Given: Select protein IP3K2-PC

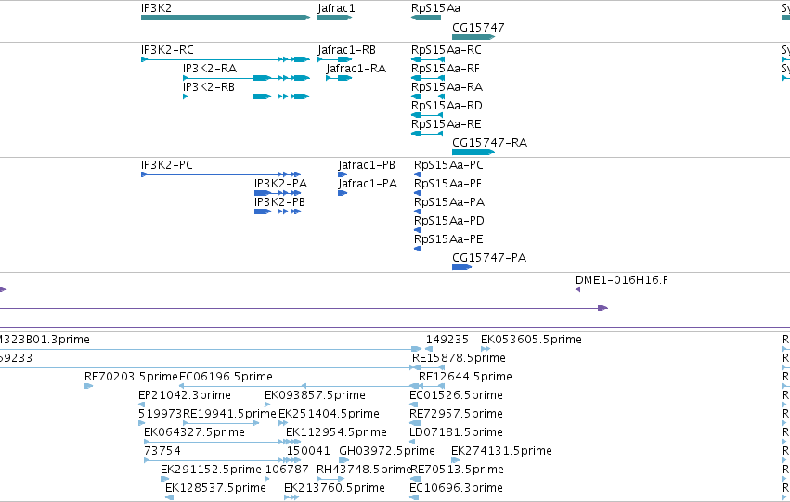Looking at the screenshot, I should point(221,174).
